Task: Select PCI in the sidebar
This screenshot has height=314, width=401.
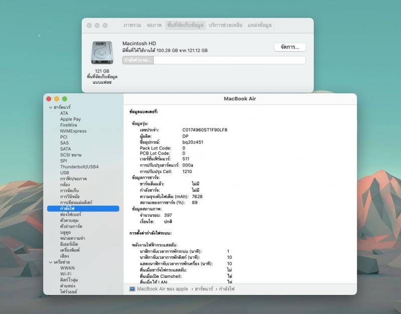Action: [x=64, y=137]
